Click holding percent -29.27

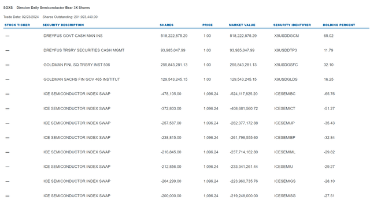click(329, 167)
